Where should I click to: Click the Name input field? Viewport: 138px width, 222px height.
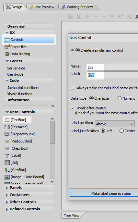112,68
